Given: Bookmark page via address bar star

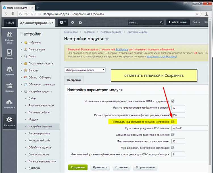Looking at the screenshot, I should (197, 14).
